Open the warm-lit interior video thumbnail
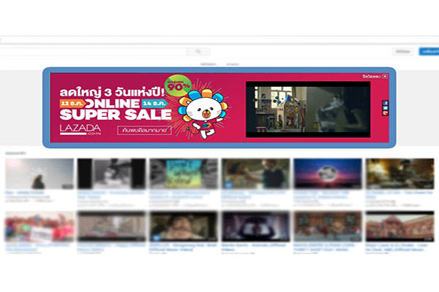Viewport: 439px width, 292px height. [399, 174]
